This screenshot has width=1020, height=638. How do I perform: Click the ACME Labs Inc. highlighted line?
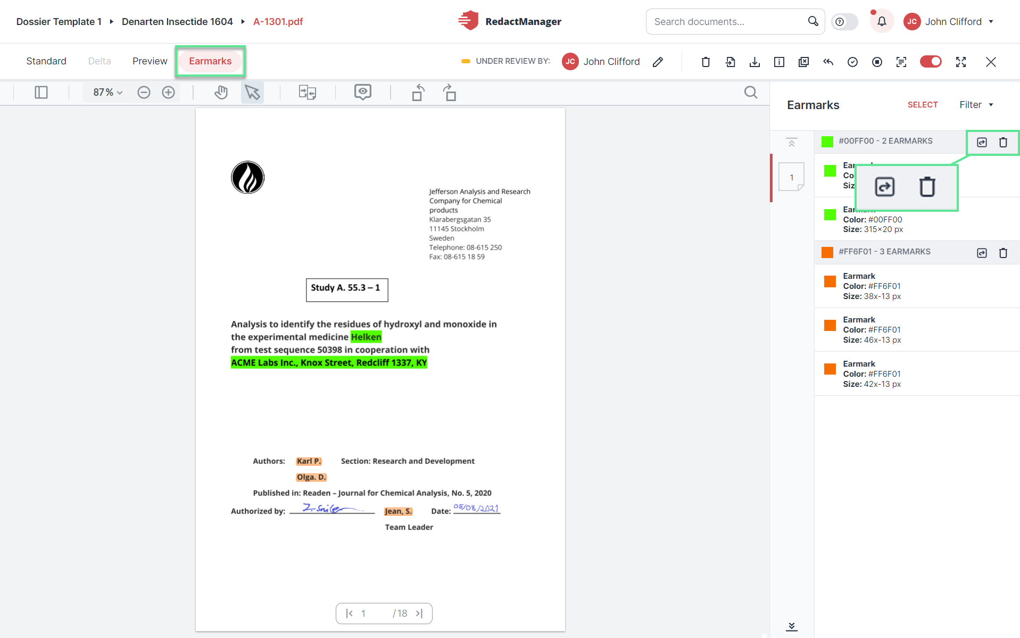tap(329, 362)
